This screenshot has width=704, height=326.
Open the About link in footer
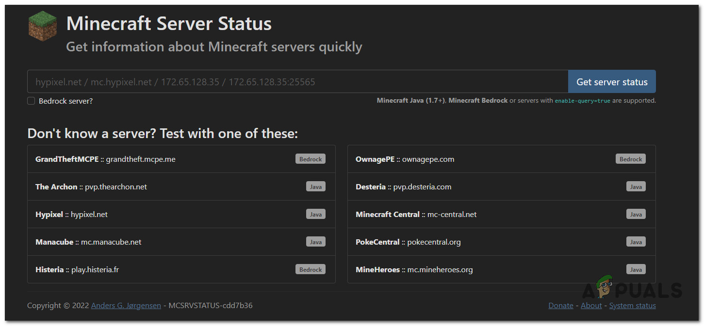click(591, 306)
